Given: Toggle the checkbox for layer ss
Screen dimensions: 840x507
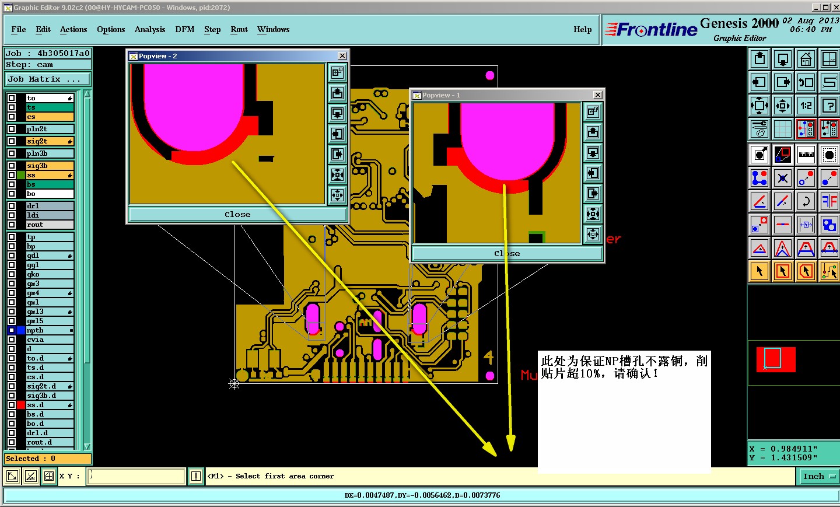Looking at the screenshot, I should coord(12,175).
